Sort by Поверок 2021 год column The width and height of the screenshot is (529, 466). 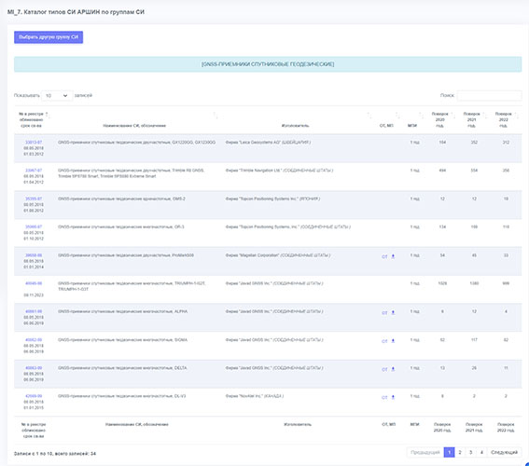click(x=485, y=116)
